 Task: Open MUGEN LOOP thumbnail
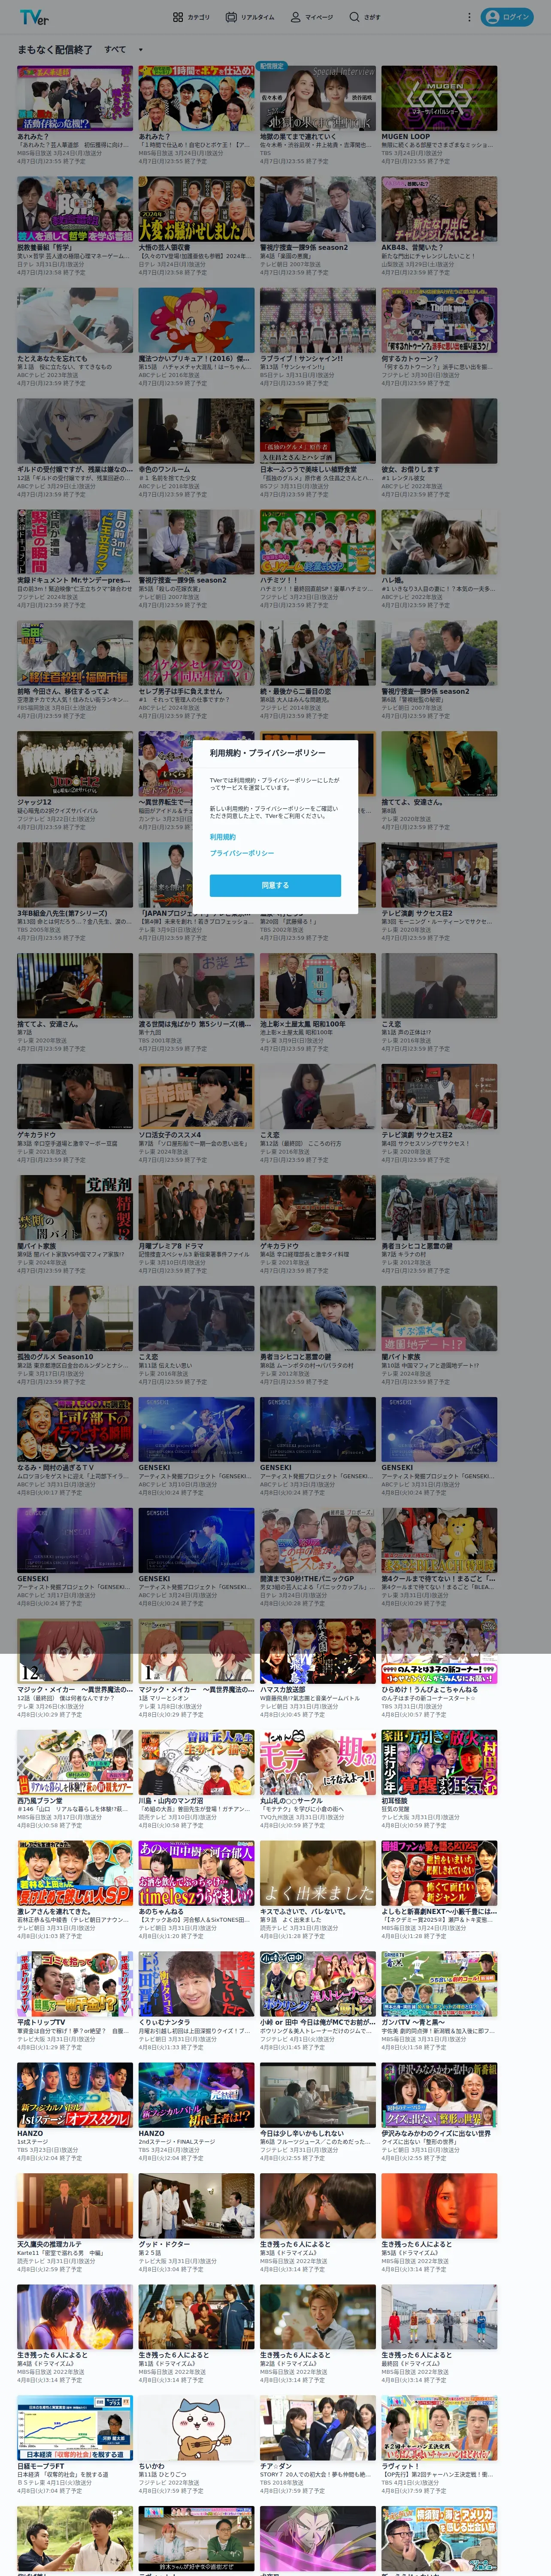point(439,98)
